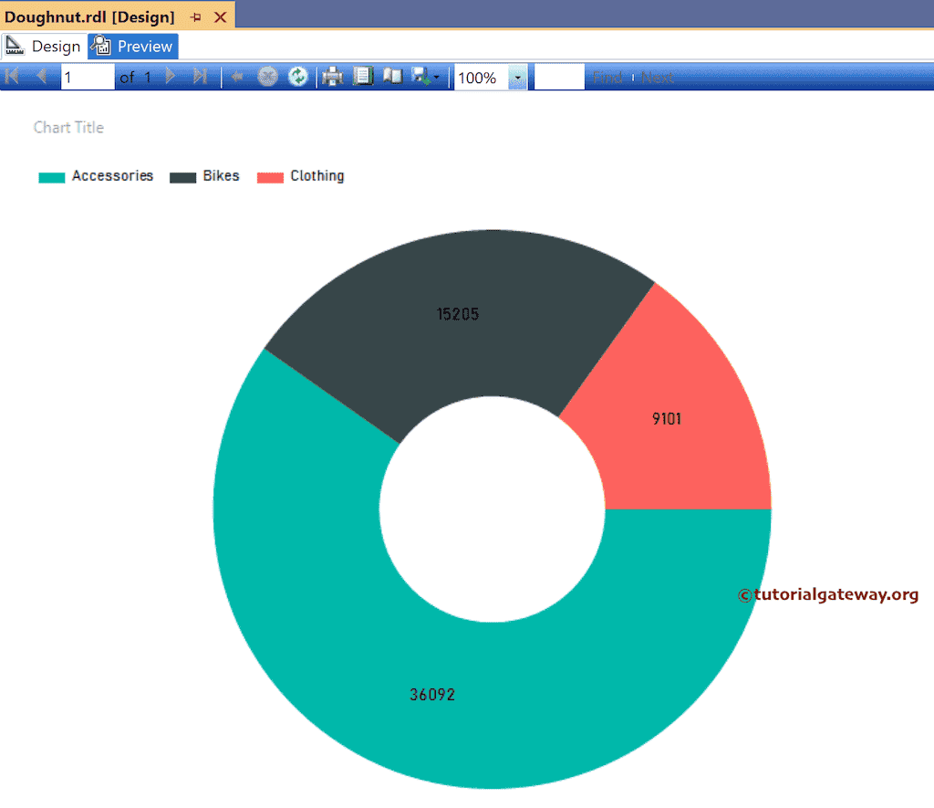This screenshot has height=808, width=934.
Task: Click the Export report icon
Action: tap(421, 77)
